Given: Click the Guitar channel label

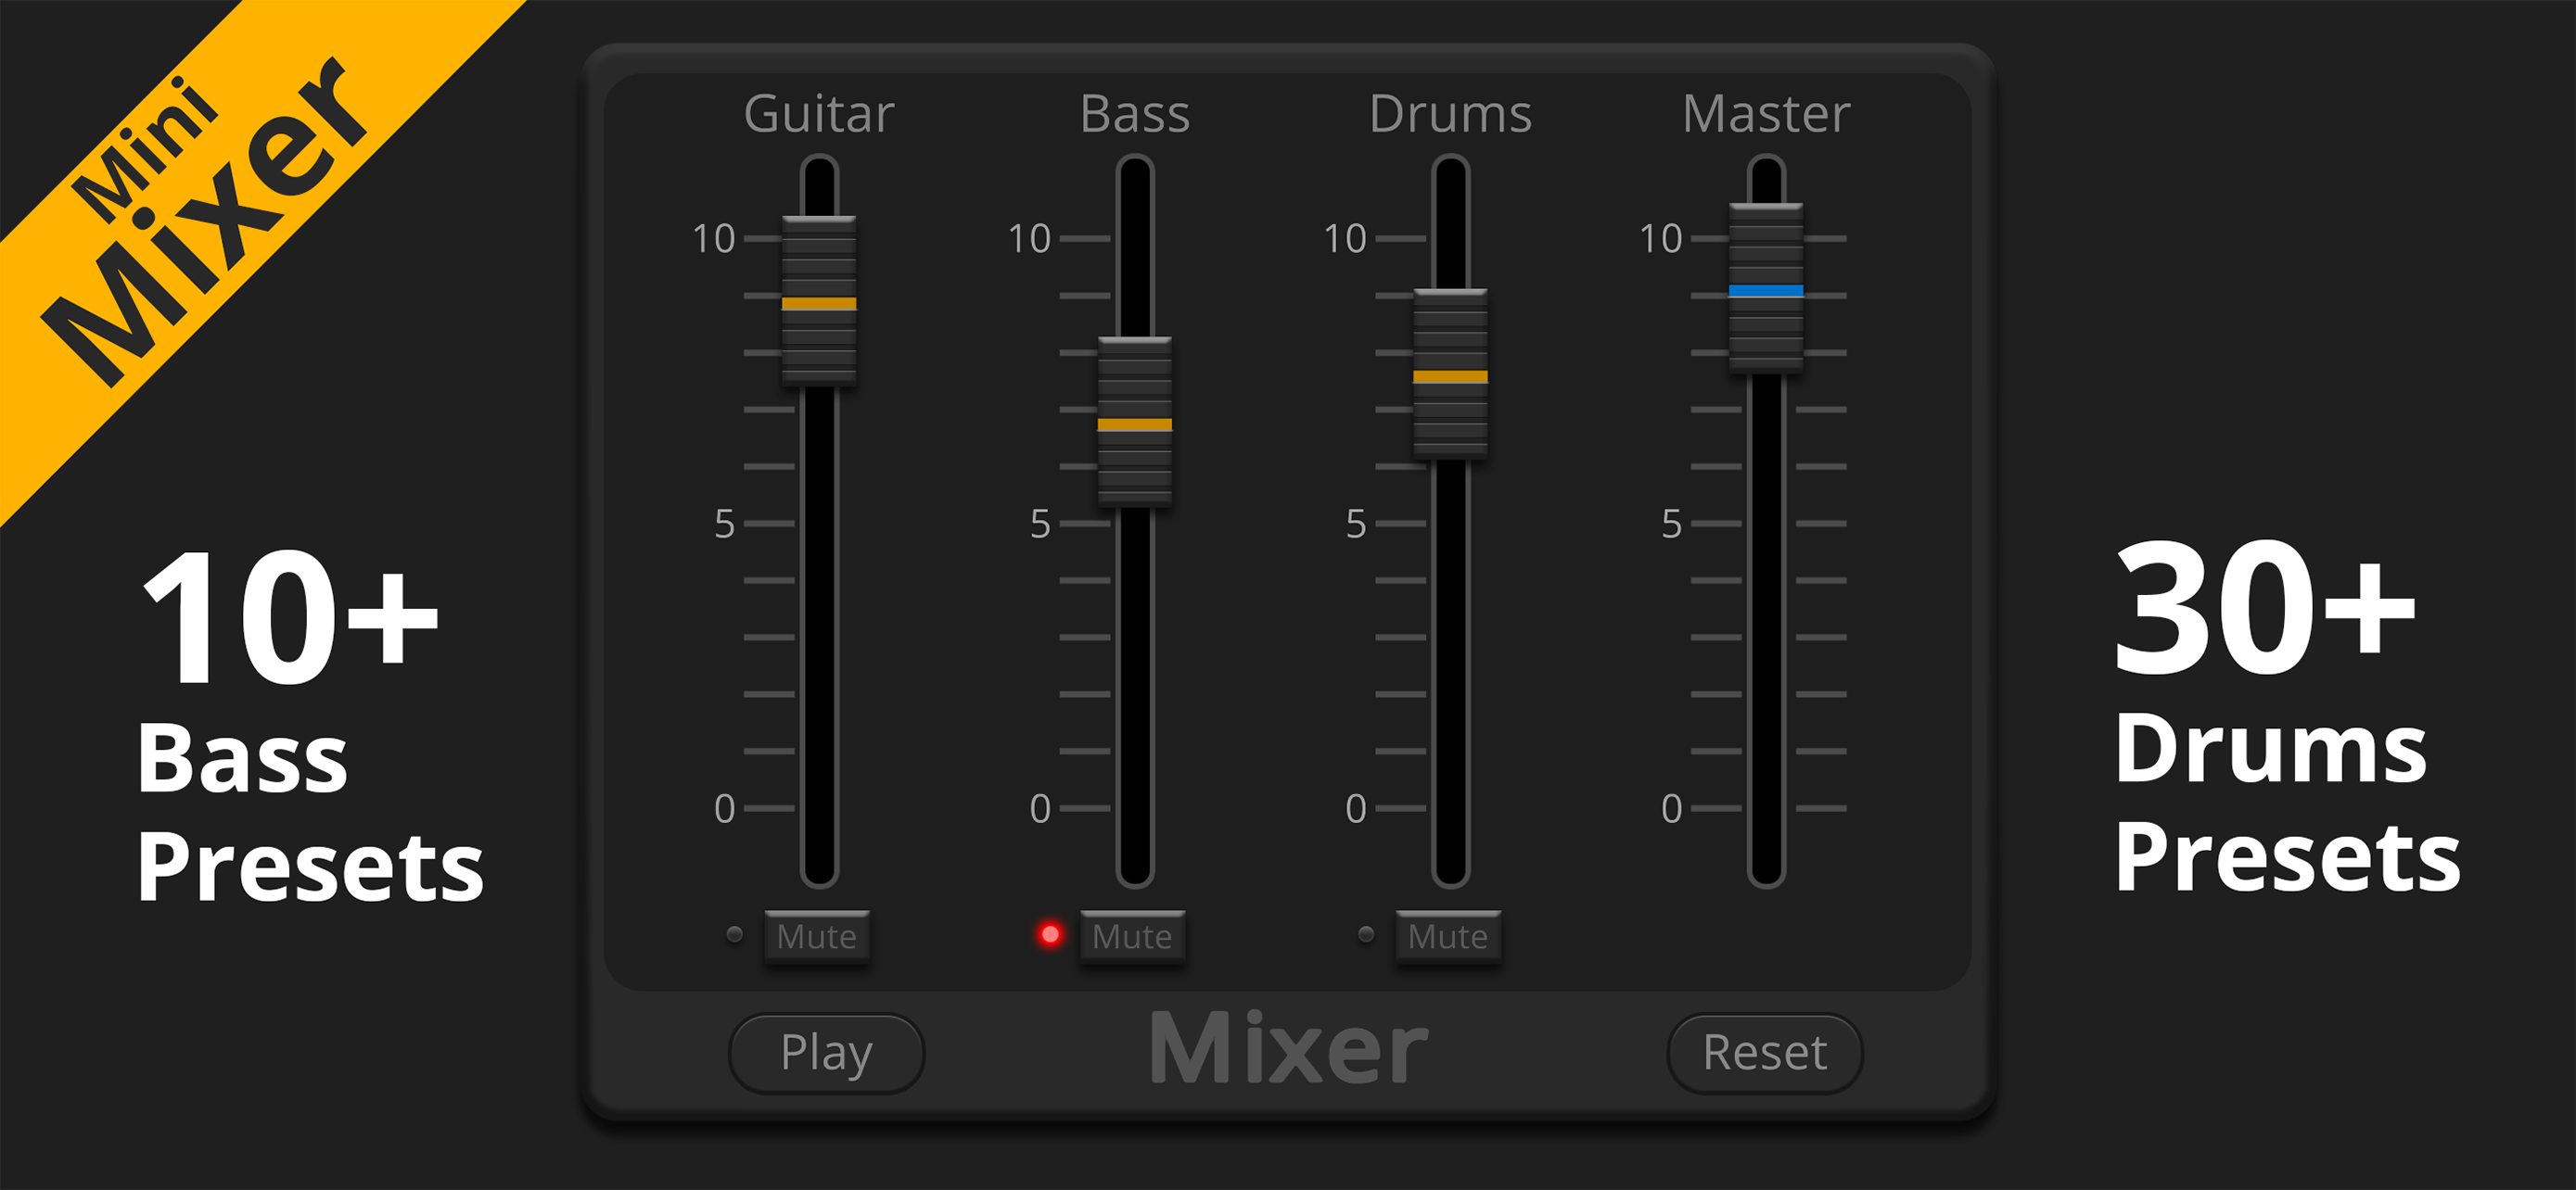Looking at the screenshot, I should (x=819, y=113).
